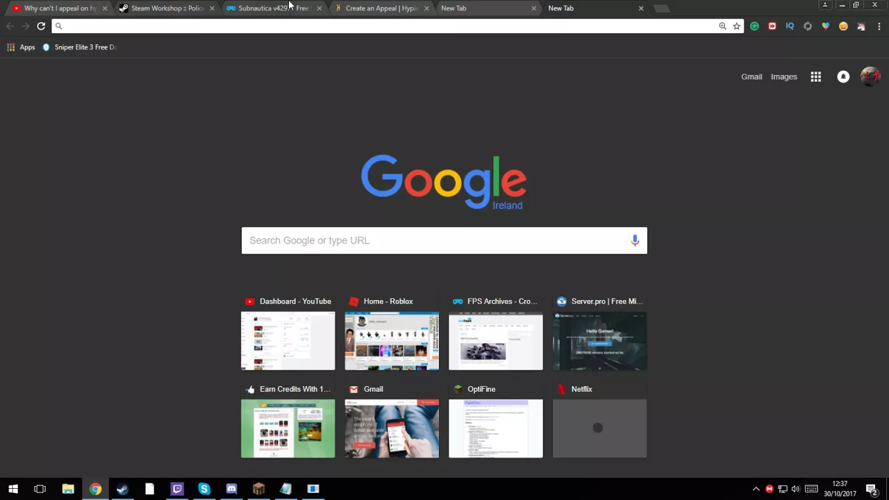
Task: Open Gmail link at top right
Action: [751, 77]
